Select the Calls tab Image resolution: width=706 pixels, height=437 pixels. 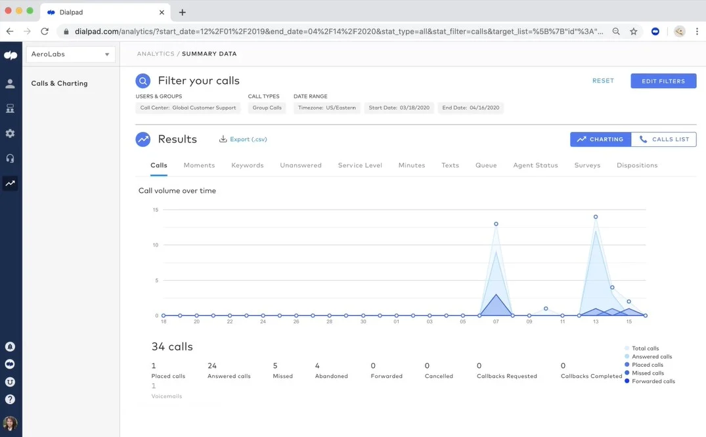[158, 165]
